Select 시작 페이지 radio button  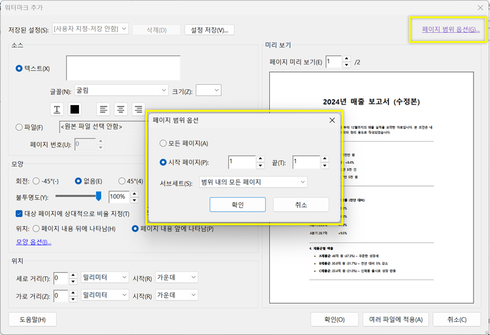163,163
